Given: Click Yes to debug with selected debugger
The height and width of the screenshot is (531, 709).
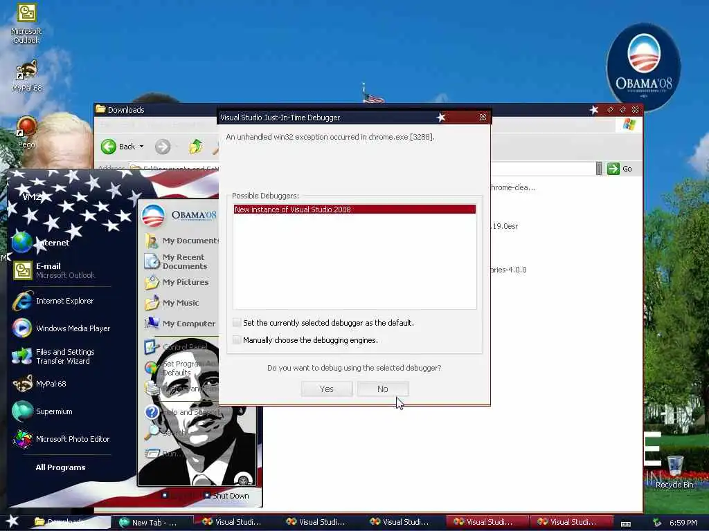Looking at the screenshot, I should point(327,389).
